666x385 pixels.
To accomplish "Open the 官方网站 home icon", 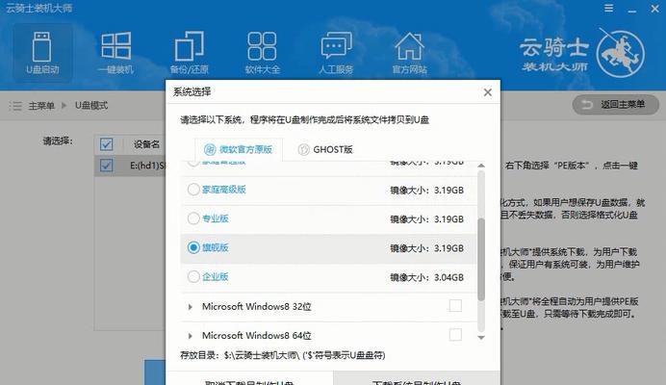I will (x=409, y=53).
